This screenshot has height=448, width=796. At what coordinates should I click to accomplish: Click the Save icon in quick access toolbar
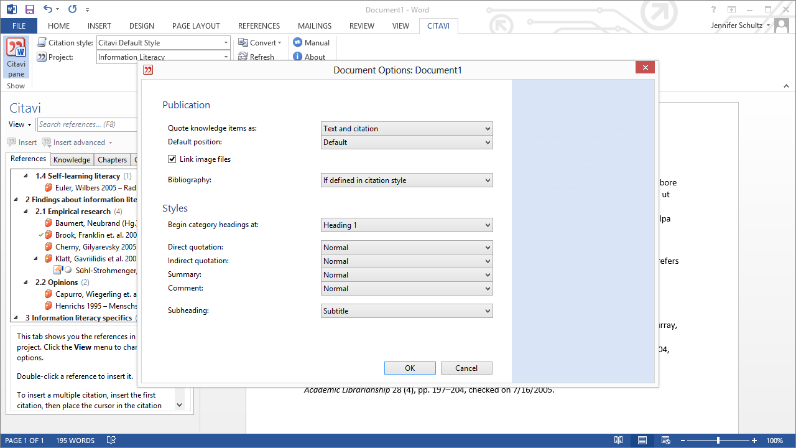coord(29,9)
